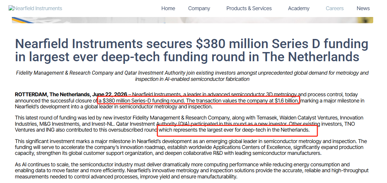387x183 pixels.
Task: Click the banner image strip below navigation
Action: point(193,20)
